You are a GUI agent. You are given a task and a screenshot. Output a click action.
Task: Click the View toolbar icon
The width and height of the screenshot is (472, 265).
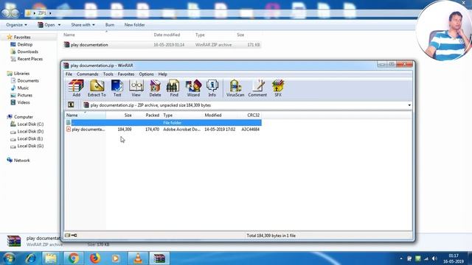[x=136, y=88]
